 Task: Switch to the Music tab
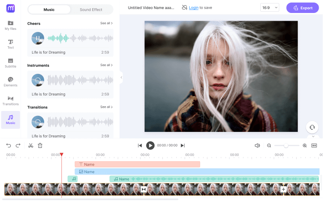coord(49,10)
